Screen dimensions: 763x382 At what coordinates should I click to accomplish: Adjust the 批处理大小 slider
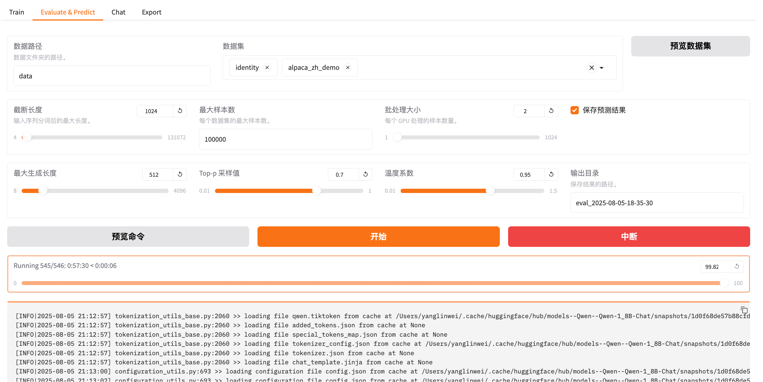pyautogui.click(x=466, y=137)
